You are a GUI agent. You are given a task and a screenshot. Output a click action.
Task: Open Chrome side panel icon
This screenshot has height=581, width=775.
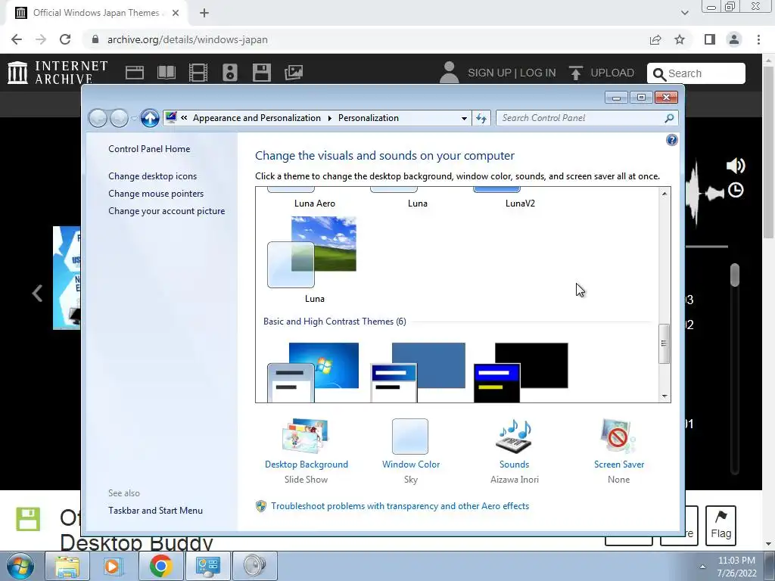point(710,39)
